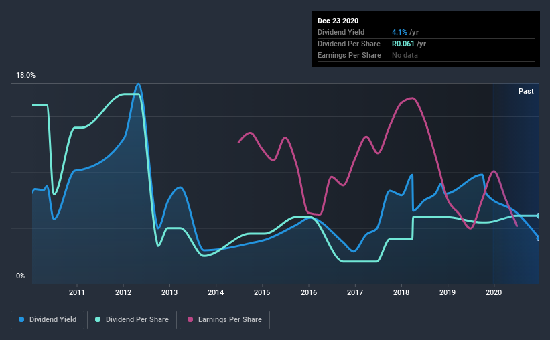Select the 2012 x-axis label
This screenshot has height=340, width=550.
(123, 292)
